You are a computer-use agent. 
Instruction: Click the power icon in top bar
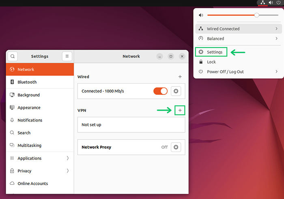pos(278,2)
